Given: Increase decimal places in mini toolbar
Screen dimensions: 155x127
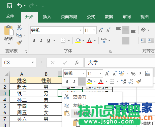Looking at the screenshot, I should [x=124, y=81].
